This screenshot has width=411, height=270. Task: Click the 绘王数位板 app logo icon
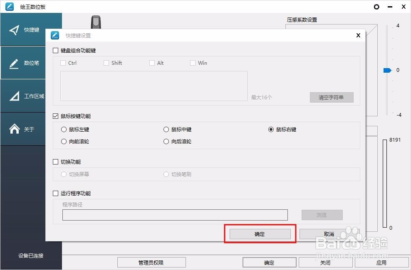point(8,7)
